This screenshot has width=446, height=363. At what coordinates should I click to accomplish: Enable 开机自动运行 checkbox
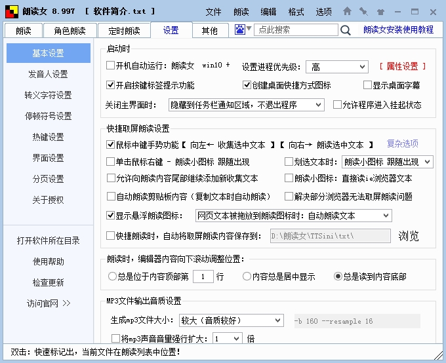coord(110,66)
